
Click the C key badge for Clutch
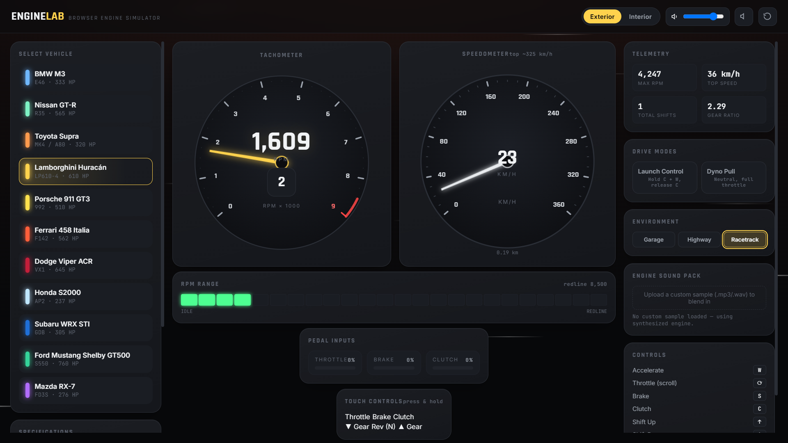pyautogui.click(x=759, y=409)
